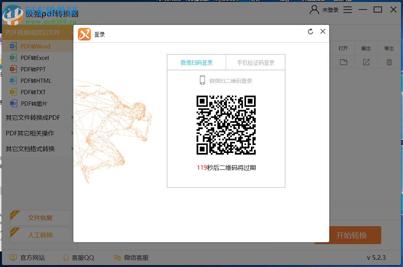Switch to the 微信扫码登录 tab
The image size is (403, 267).
[x=196, y=62]
